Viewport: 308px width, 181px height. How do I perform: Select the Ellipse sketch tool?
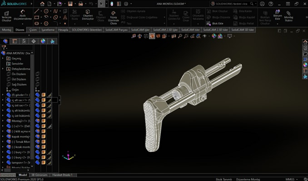[x=55, y=17]
